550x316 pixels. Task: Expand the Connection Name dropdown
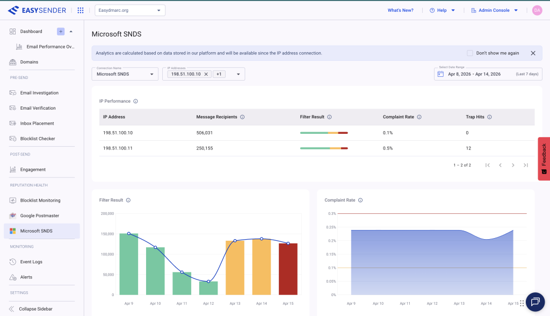coord(125,74)
